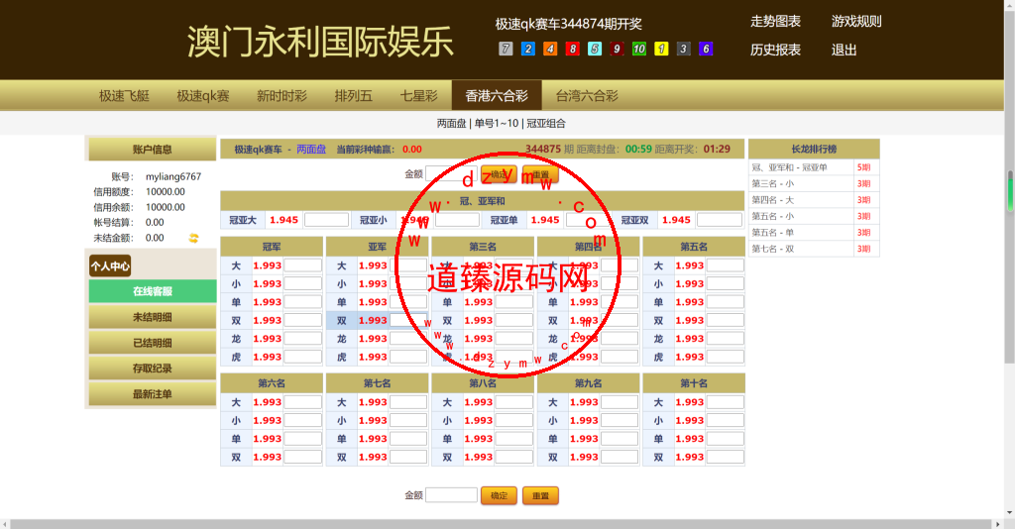Click the blue result ball number 2
1015x529 pixels.
point(528,49)
